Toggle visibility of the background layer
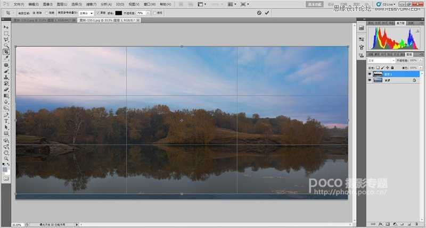Viewport: 426px width, 228px height. (370, 80)
